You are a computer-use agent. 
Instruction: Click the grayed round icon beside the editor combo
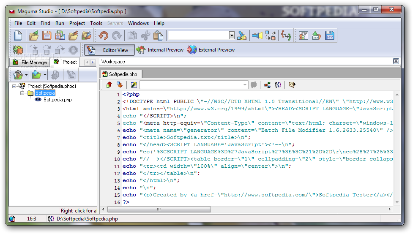[x=254, y=85]
